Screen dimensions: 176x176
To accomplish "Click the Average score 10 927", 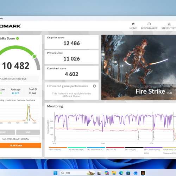I will (x=15, y=93).
